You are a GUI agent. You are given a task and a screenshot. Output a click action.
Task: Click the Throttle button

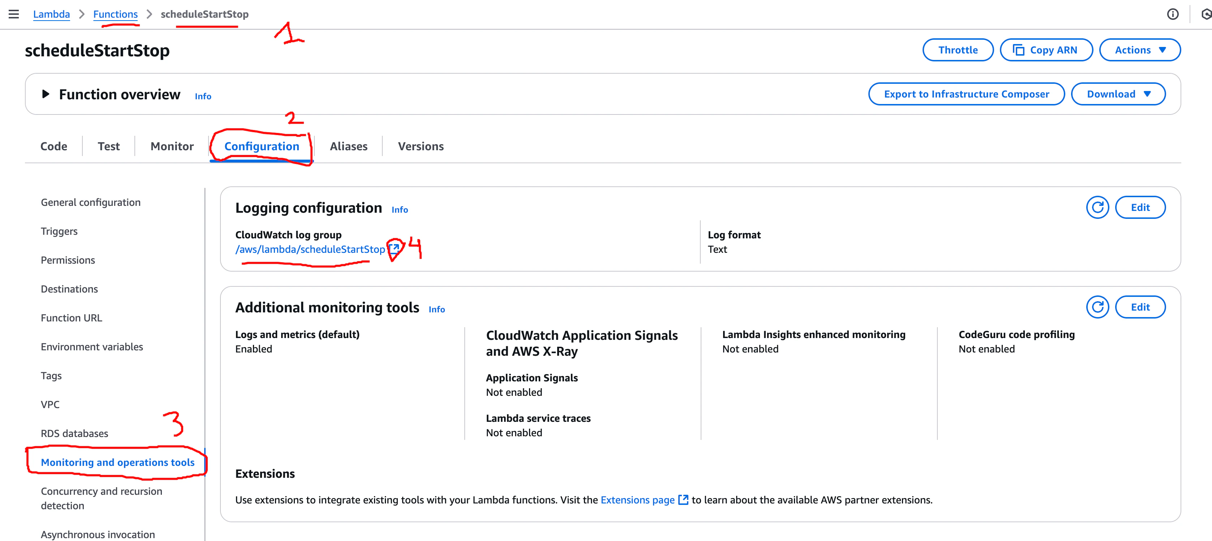(958, 50)
